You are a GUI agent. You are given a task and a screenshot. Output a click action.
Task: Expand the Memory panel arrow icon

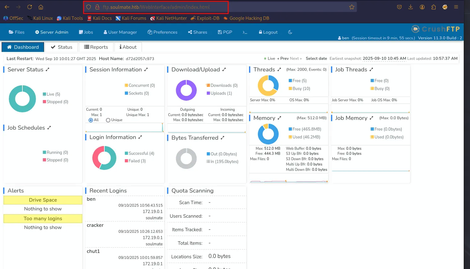coord(279,118)
